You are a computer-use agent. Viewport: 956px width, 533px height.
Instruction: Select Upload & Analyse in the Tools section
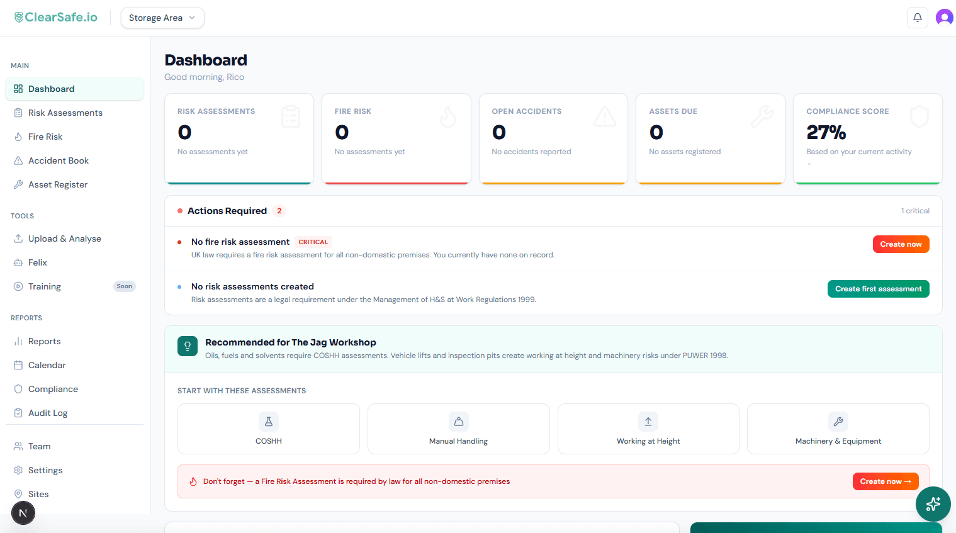(x=64, y=238)
